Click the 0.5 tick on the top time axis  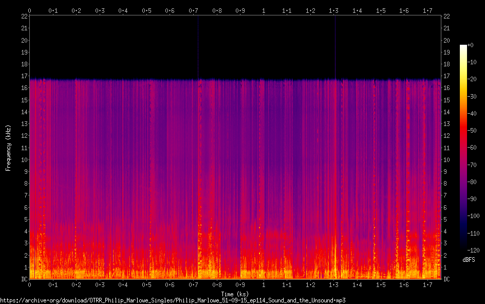coord(146,10)
